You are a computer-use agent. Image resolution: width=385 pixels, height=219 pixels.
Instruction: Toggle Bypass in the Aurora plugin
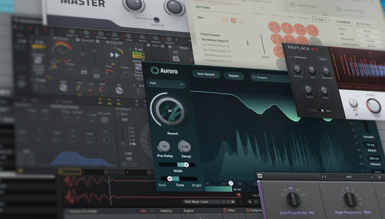point(233,75)
